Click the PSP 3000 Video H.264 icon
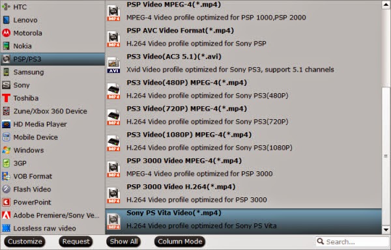This screenshot has height=250, width=391. [113, 195]
